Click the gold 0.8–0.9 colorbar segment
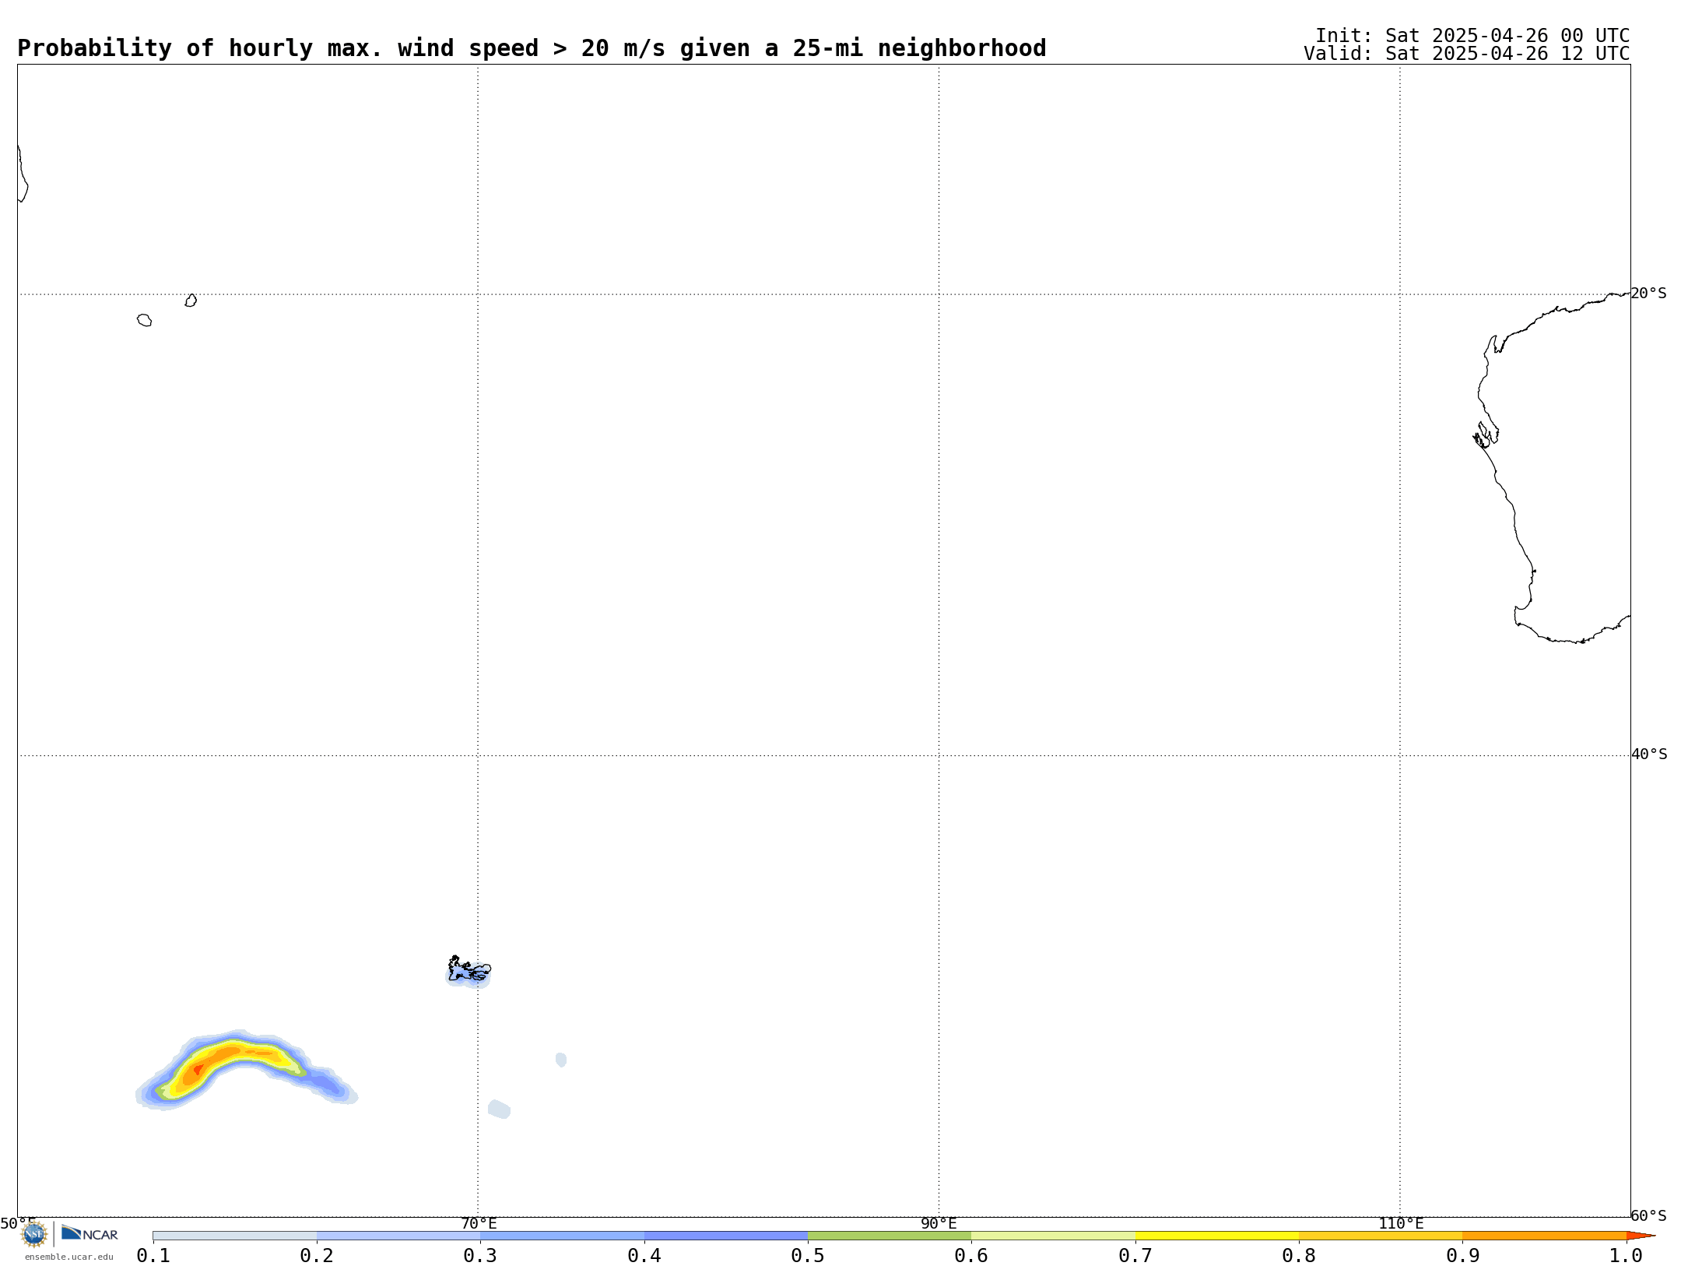The height and width of the screenshot is (1266, 1681). pos(1381,1236)
